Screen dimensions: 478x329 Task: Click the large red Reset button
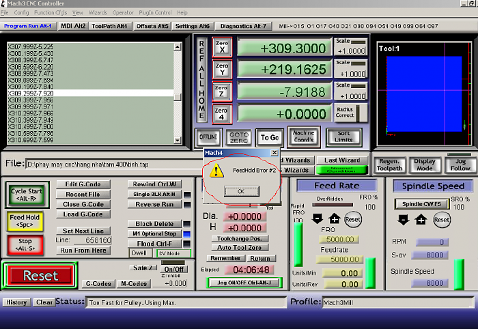[x=40, y=276]
